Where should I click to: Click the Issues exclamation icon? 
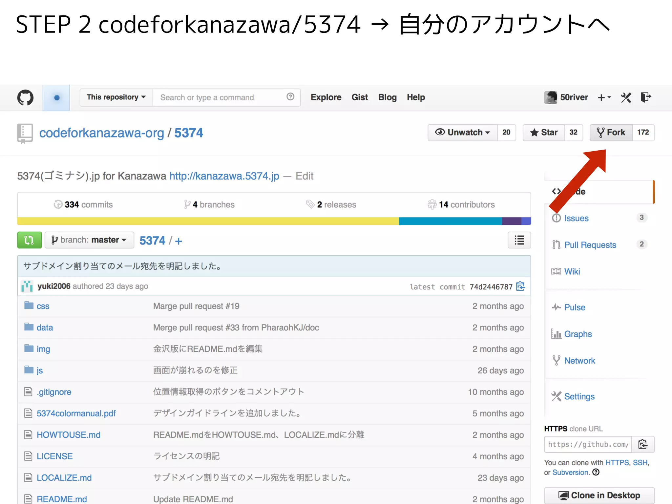point(556,218)
